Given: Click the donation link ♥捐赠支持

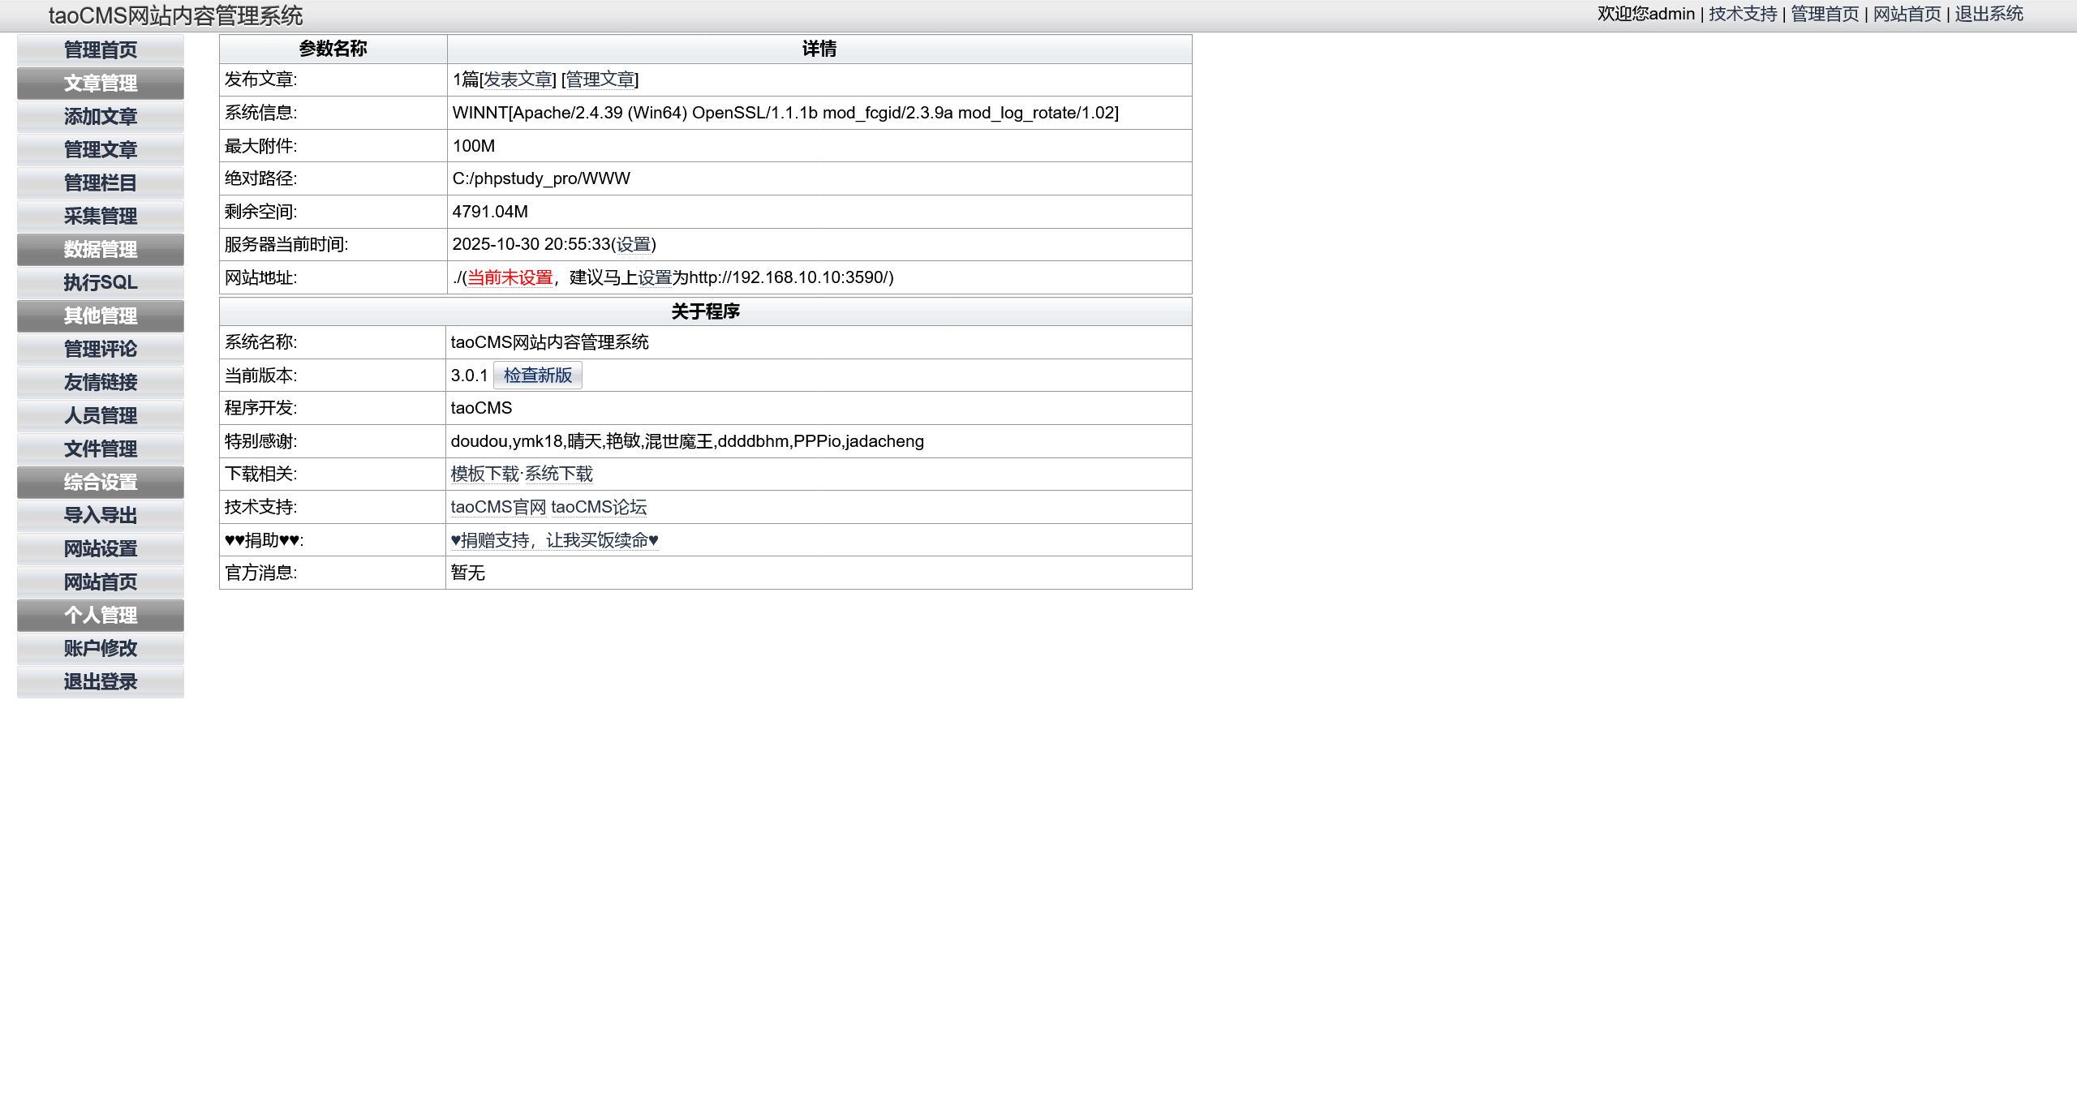Looking at the screenshot, I should (554, 541).
